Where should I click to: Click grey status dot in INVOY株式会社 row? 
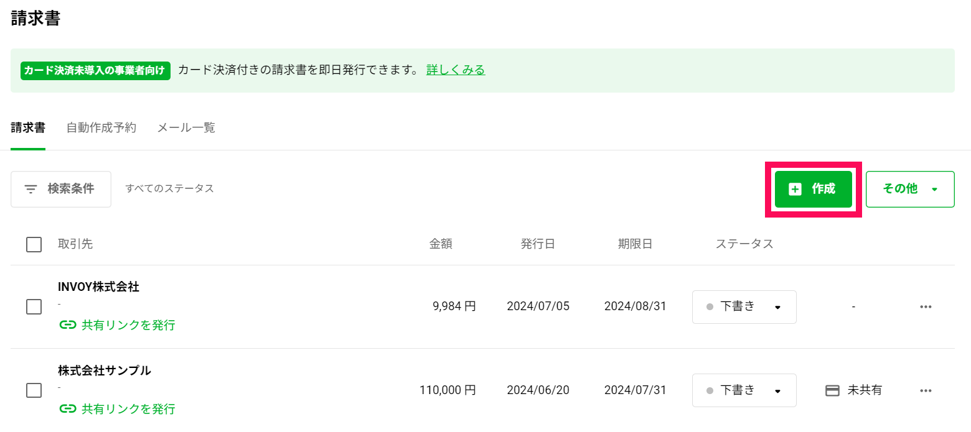coord(710,306)
